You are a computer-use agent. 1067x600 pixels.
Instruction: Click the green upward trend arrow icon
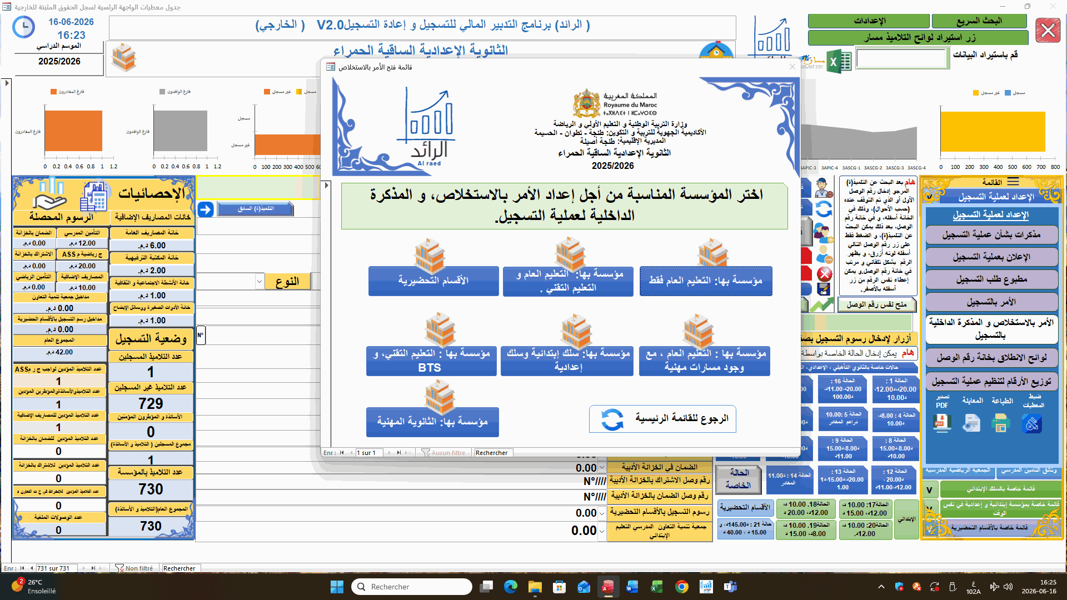(x=822, y=304)
